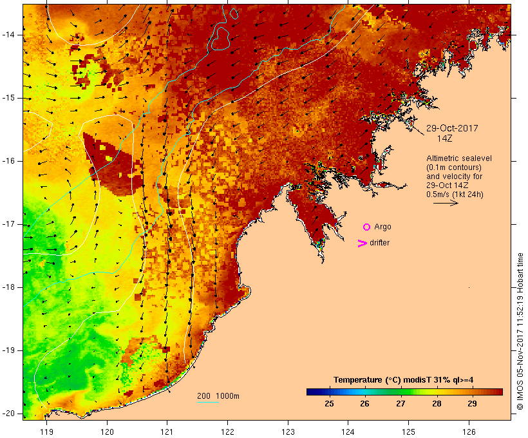Click the IMOS copyright timestamp text
528x438 pixels.
coord(520,331)
